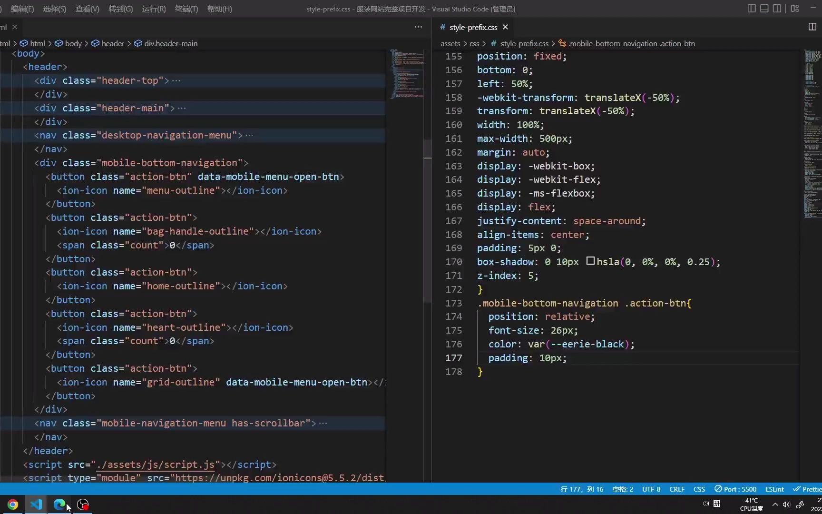Show hidden system tray icons chevron
The width and height of the screenshot is (822, 514).
point(775,504)
